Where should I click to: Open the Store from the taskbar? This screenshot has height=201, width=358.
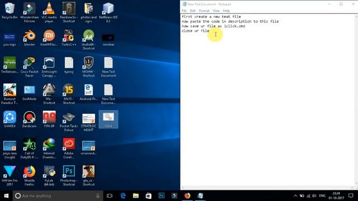[x=149, y=196]
